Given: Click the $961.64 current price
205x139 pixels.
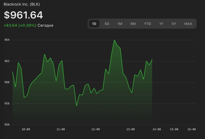Looking at the screenshot, I should coord(23,15).
